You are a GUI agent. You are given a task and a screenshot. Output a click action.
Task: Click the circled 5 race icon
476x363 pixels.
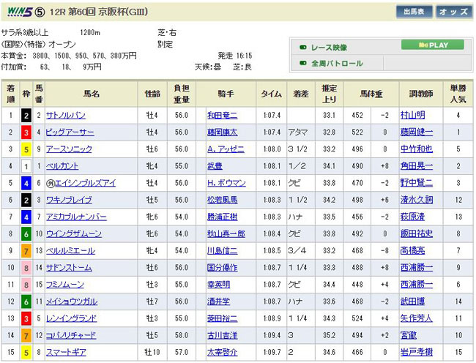point(44,11)
